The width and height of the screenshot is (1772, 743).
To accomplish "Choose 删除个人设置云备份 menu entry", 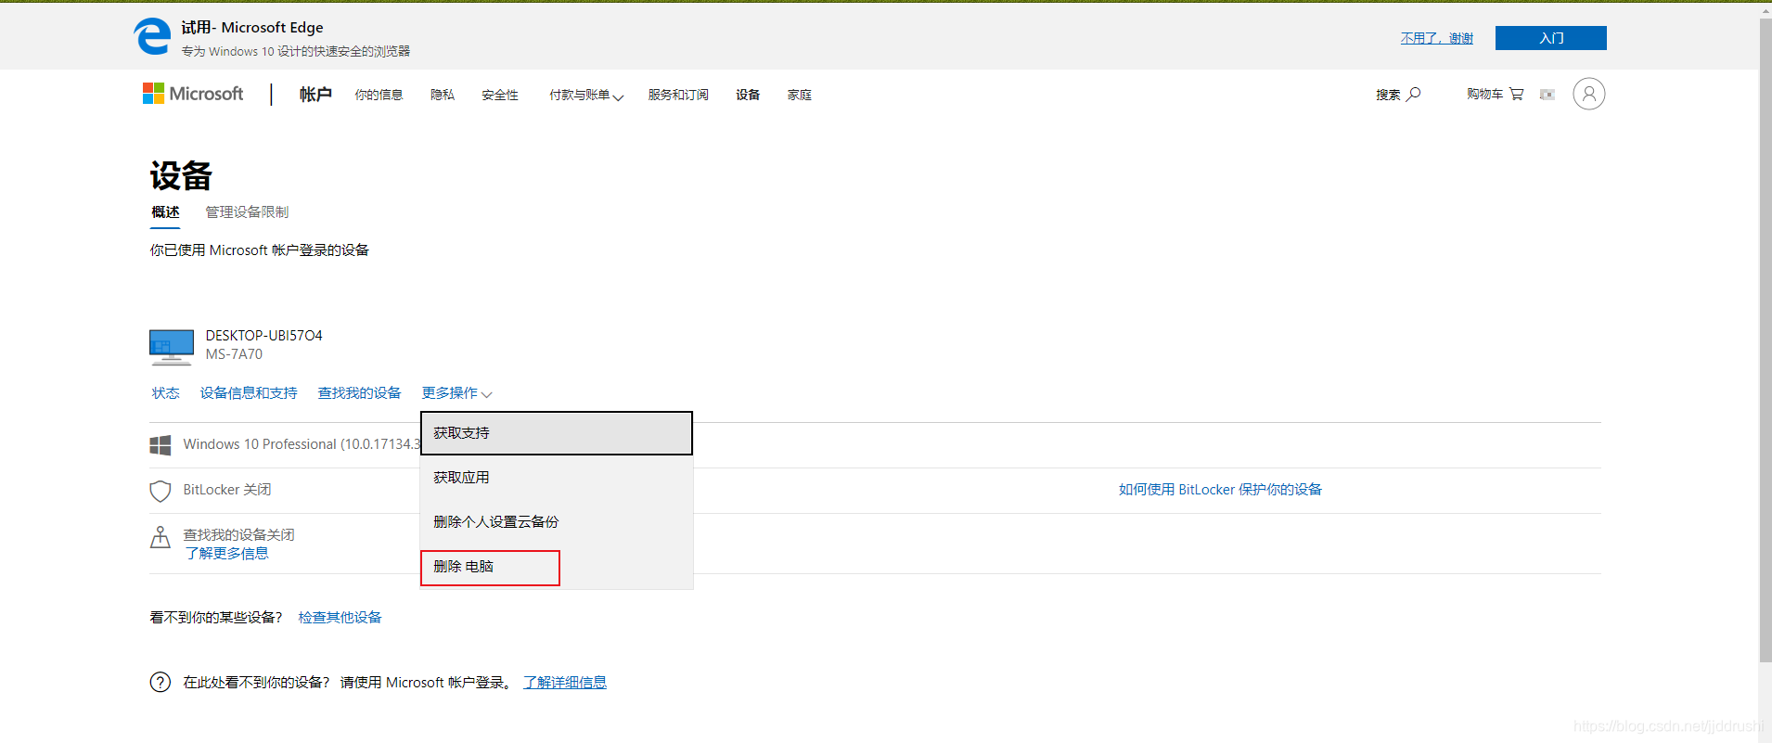I will click(557, 522).
